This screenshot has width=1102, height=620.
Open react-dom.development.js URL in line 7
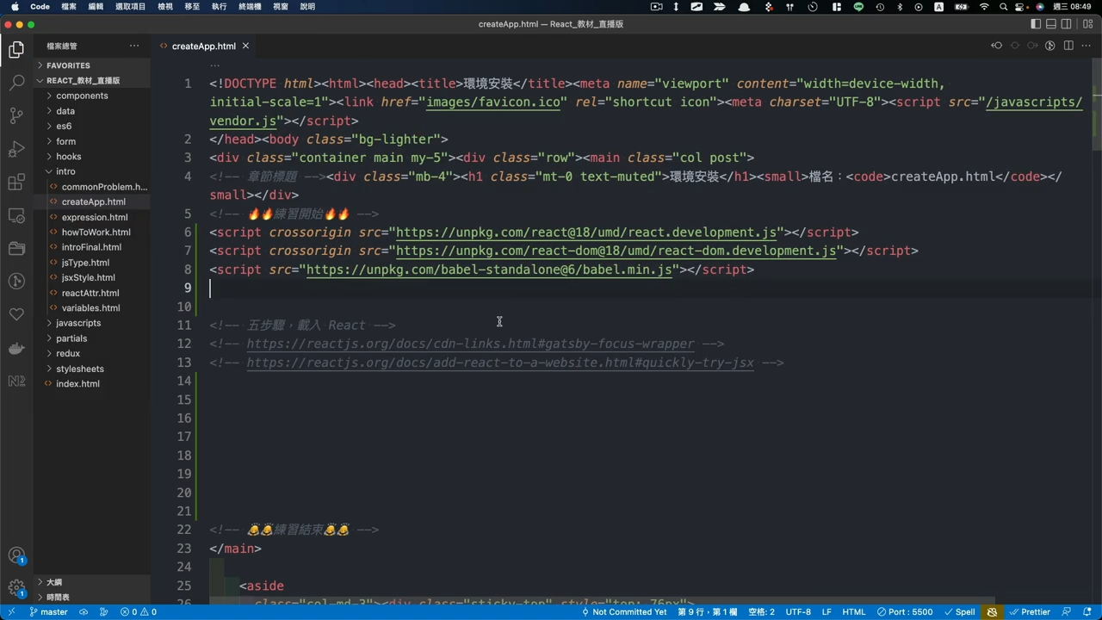616,251
